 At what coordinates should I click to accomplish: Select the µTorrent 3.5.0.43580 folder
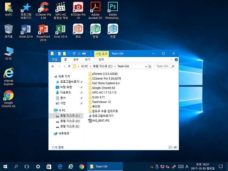pos(103,74)
